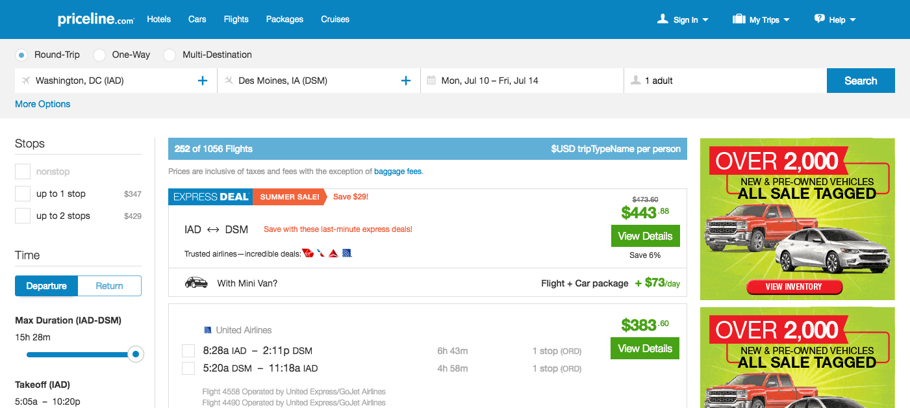Click the Des Moines, IA (DSM) destination field

(x=319, y=81)
